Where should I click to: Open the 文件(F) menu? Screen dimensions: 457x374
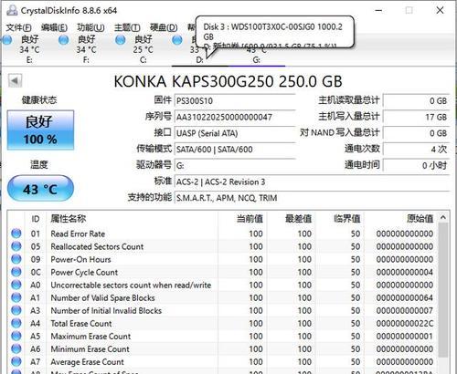(18, 28)
